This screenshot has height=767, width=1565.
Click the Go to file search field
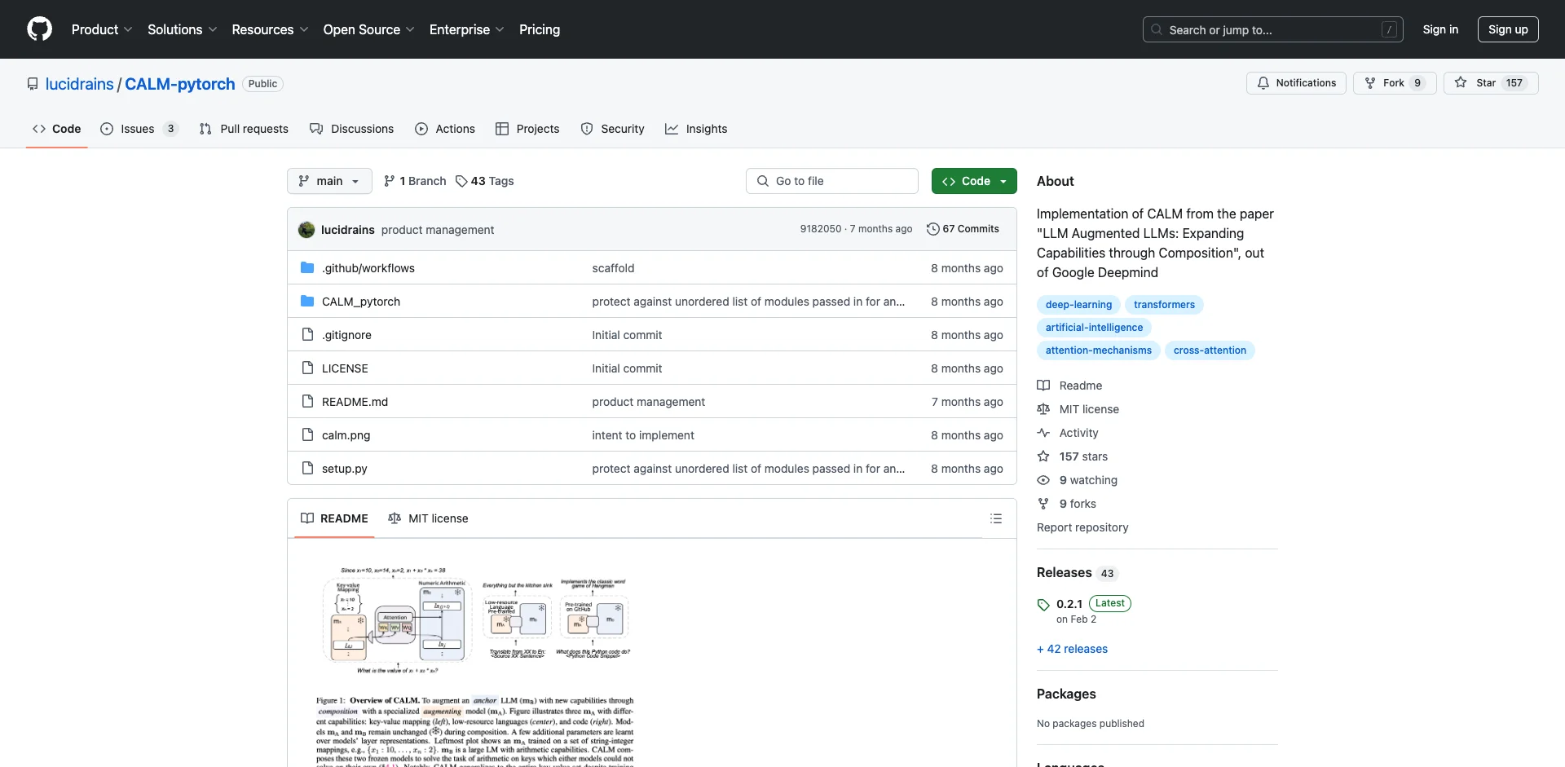pyautogui.click(x=832, y=181)
